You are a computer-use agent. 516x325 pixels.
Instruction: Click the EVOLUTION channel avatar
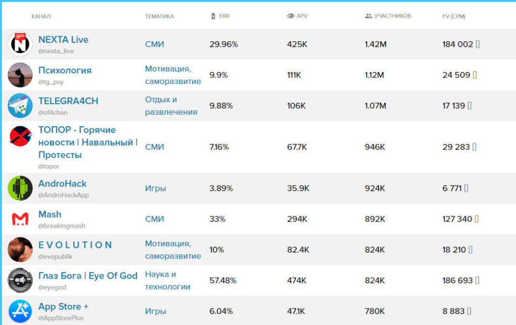pos(20,250)
